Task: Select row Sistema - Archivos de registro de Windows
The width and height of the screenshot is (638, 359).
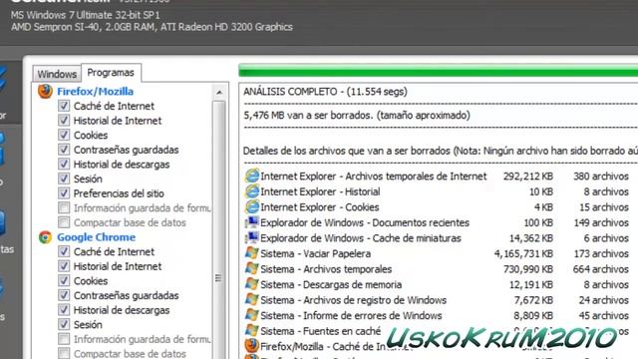Action: [x=437, y=300]
